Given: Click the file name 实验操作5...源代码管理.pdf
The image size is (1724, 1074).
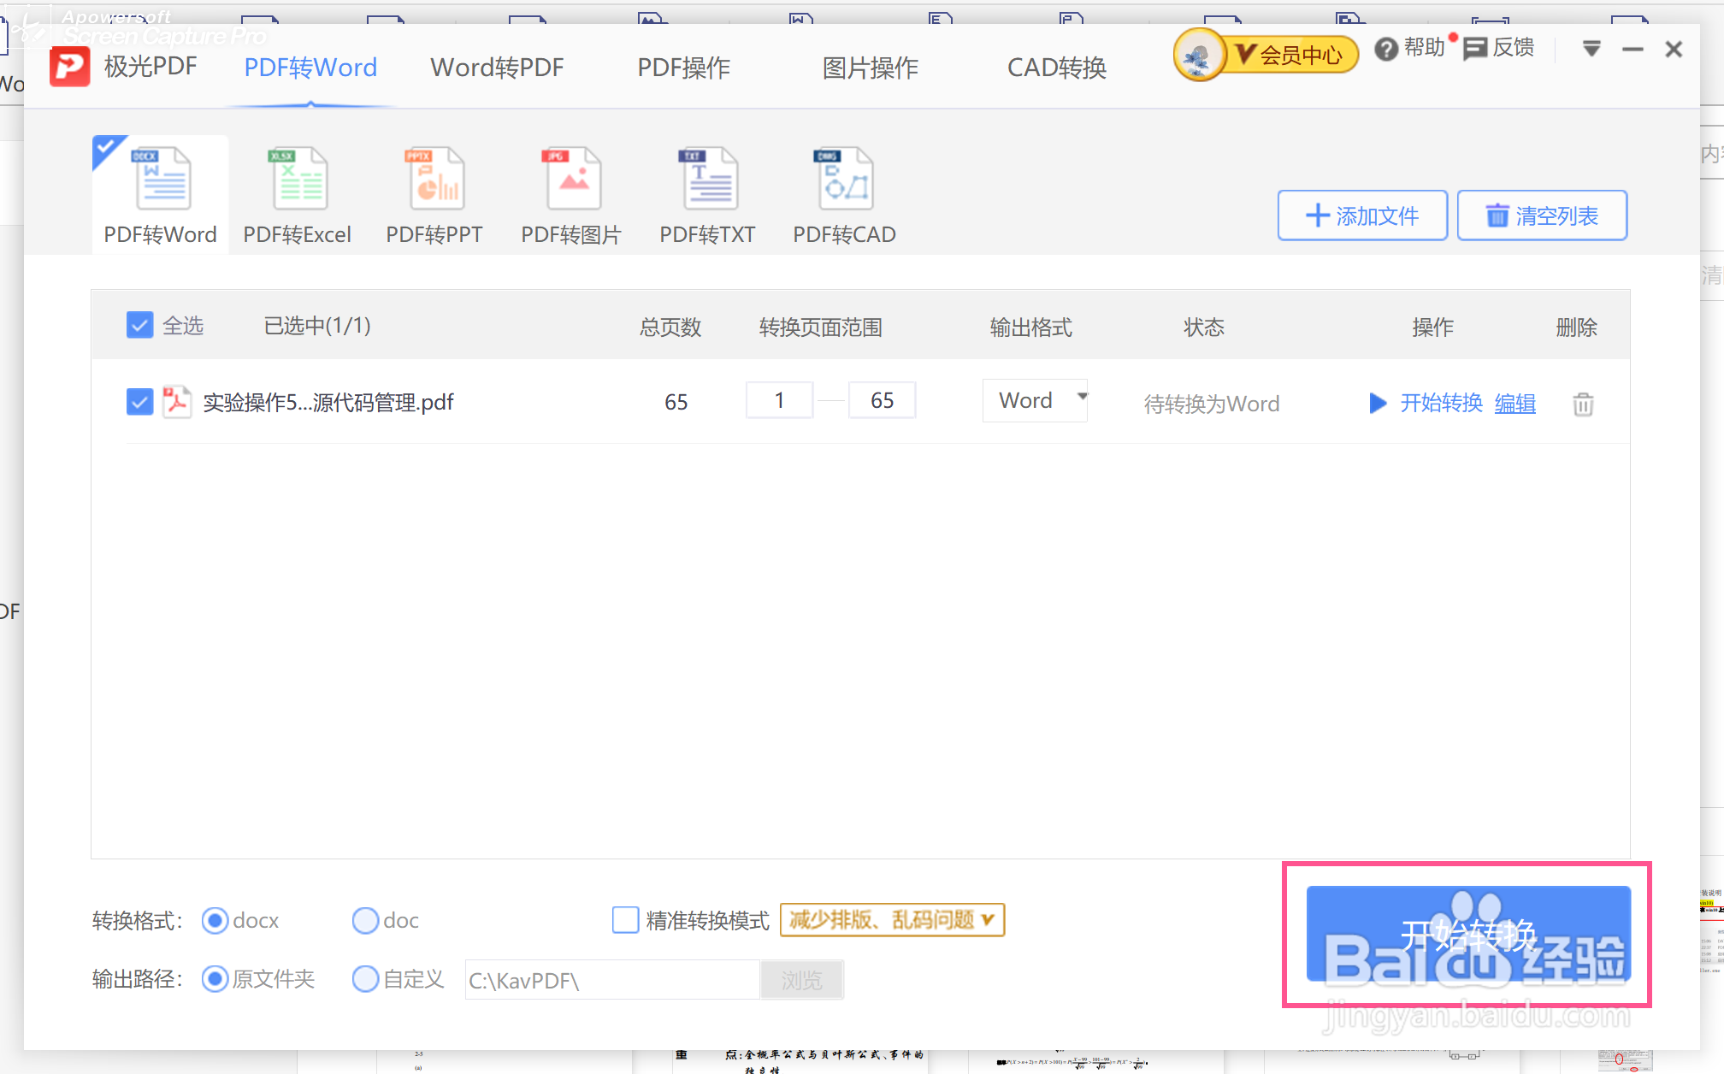Looking at the screenshot, I should coord(328,402).
